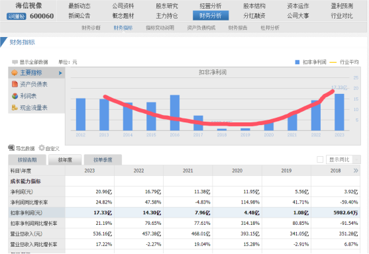Click the 导出数据 link text
Screen dimensions: 369x254
pos(25,149)
